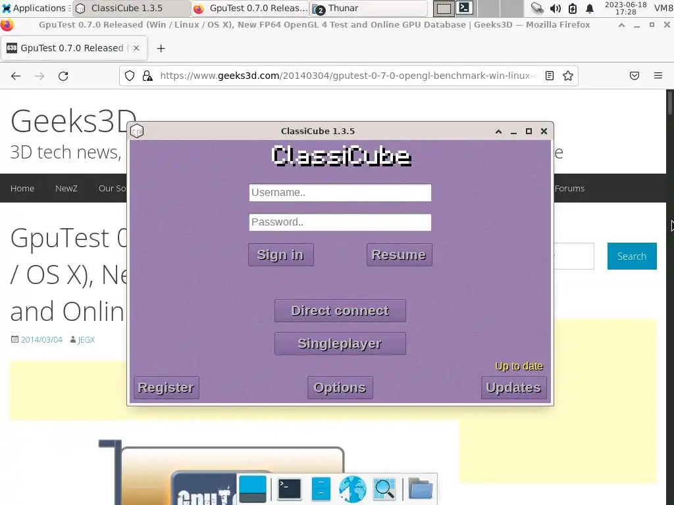This screenshot has width=674, height=505.
Task: Go back in Firefox history
Action: 16,76
